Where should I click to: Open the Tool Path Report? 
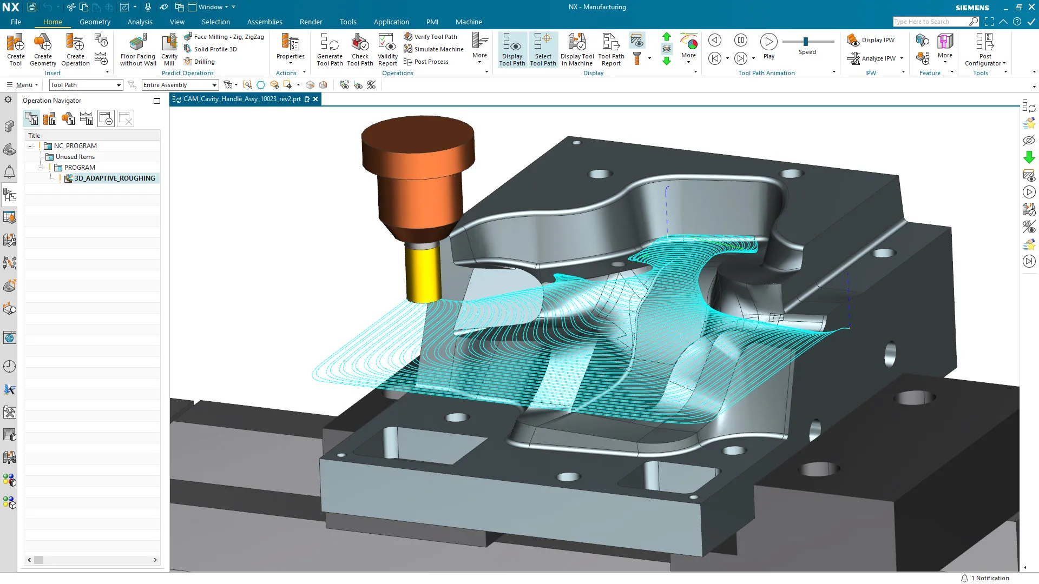[611, 43]
